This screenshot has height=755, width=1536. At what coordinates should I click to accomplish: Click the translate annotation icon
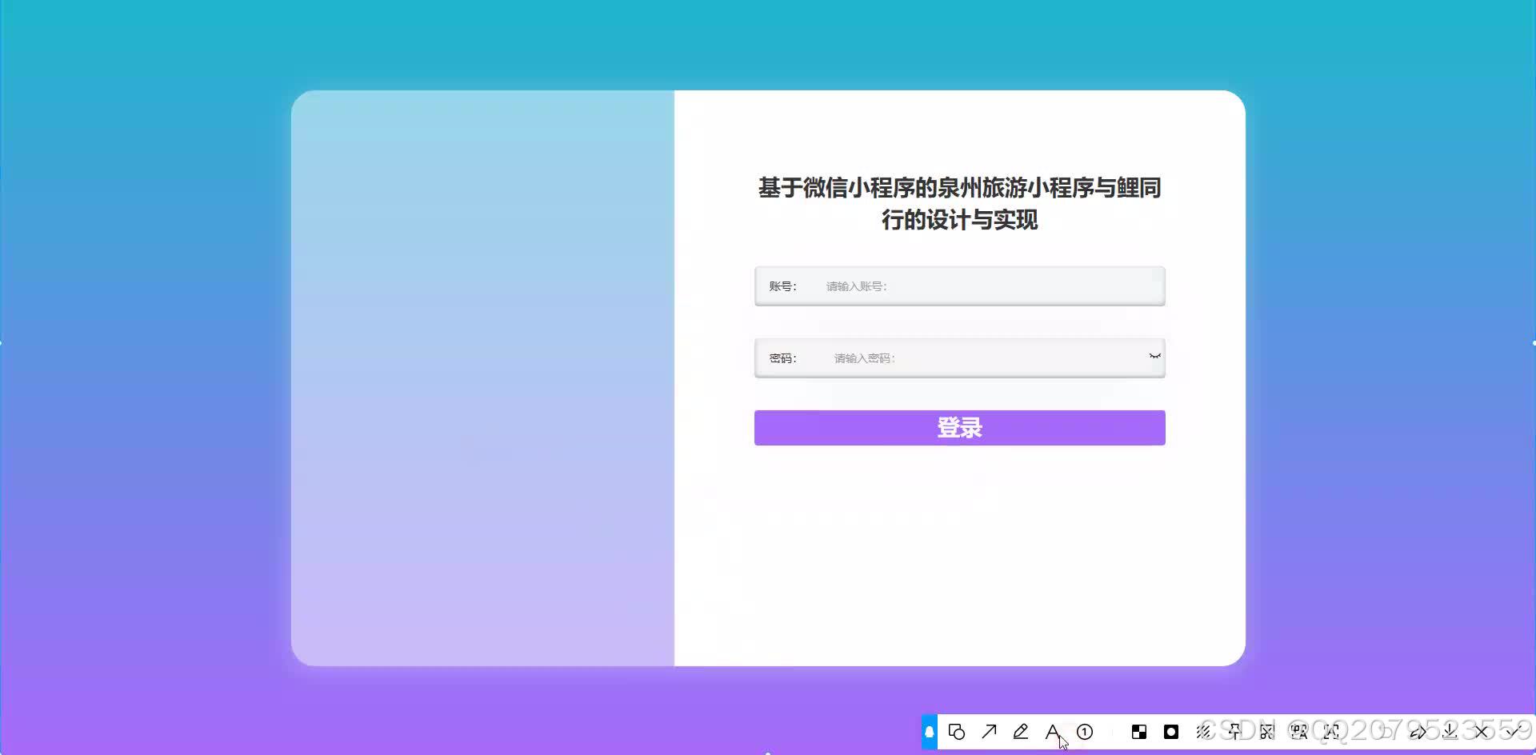click(x=1298, y=732)
